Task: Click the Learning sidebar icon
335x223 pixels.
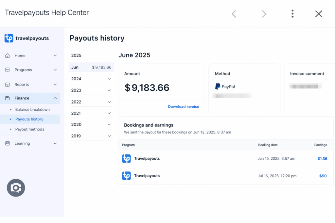Action: [x=8, y=143]
